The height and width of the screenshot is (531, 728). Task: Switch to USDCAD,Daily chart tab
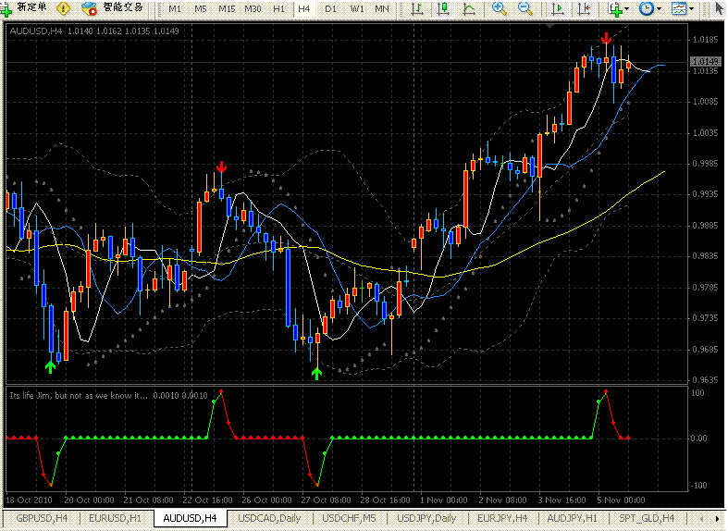[x=269, y=518]
